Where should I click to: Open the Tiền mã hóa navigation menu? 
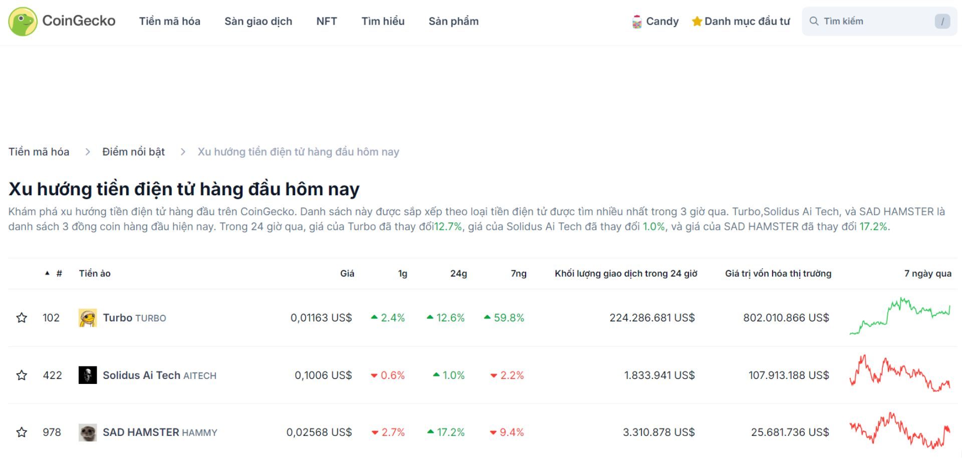point(169,21)
